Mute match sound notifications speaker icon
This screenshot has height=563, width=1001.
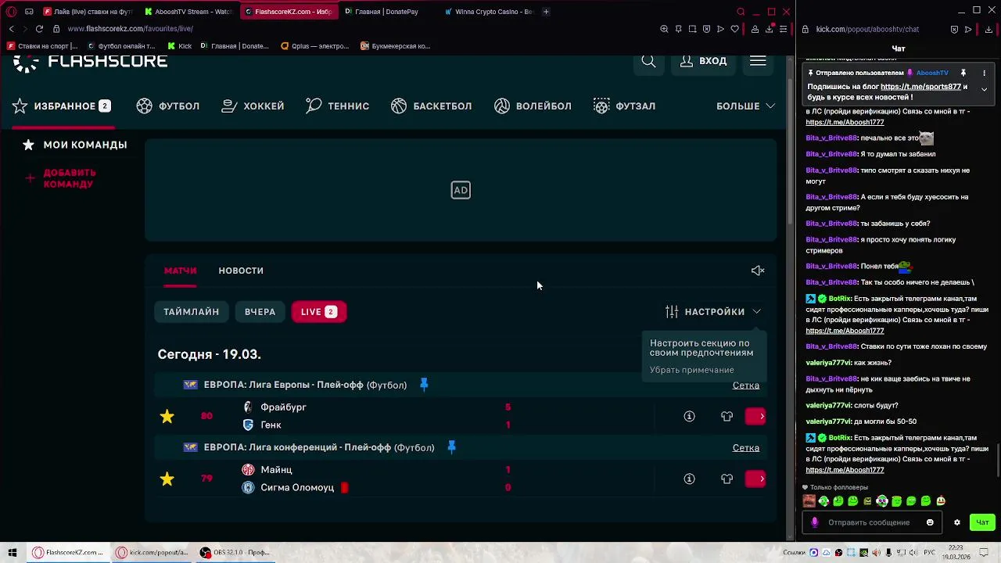coord(758,271)
